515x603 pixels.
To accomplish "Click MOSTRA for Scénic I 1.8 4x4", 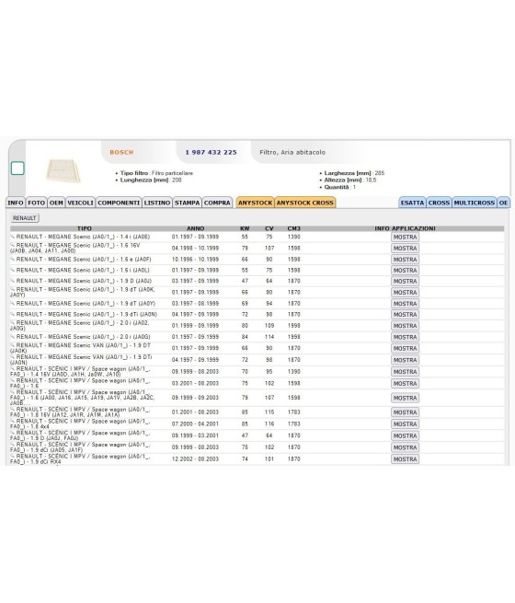I will [x=405, y=424].
